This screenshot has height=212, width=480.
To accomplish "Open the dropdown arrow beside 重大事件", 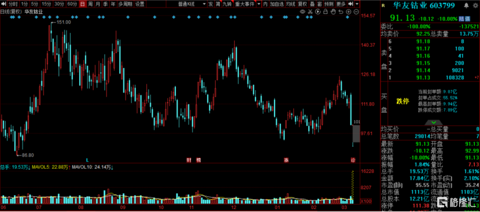I will (259, 4).
